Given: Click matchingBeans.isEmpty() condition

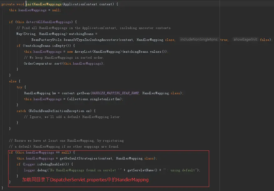Looking at the screenshot, I should [x=47, y=46].
